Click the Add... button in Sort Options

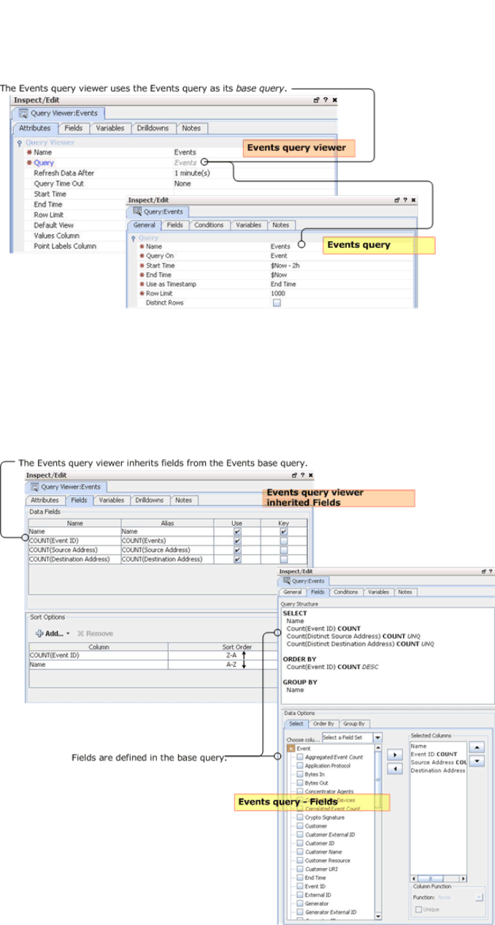[53, 633]
